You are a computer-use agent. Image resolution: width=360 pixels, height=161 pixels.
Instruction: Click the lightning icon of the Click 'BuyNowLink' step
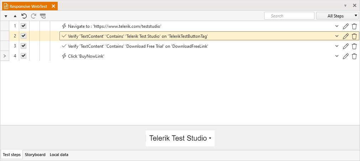coord(64,56)
